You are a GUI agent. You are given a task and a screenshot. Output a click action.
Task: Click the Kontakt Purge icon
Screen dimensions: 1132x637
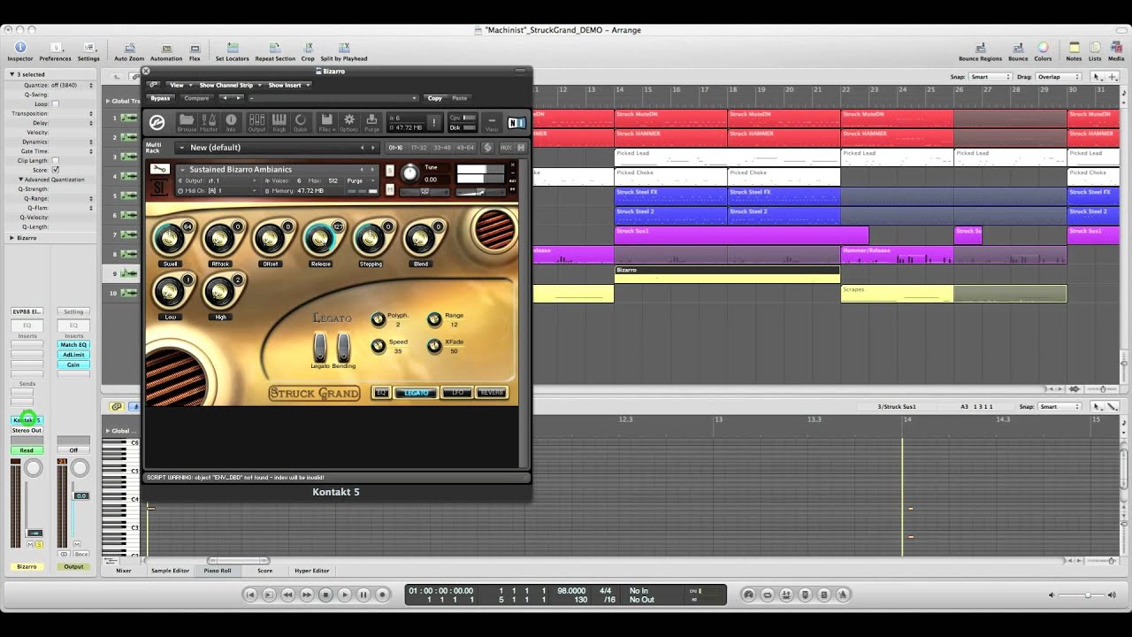pos(371,122)
